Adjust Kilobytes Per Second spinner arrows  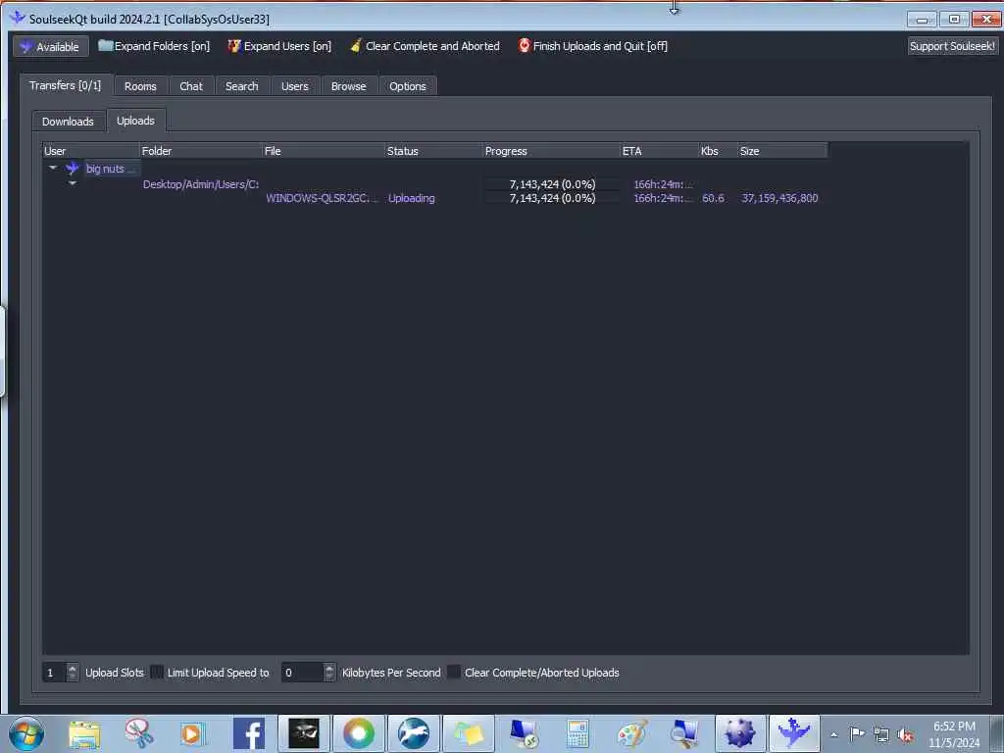pyautogui.click(x=329, y=673)
